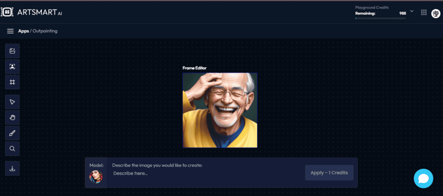This screenshot has width=443, height=196.
Task: Activate the hand pan tool
Action: point(12,118)
